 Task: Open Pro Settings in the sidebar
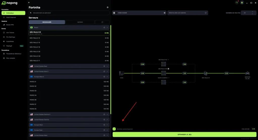[11, 37]
